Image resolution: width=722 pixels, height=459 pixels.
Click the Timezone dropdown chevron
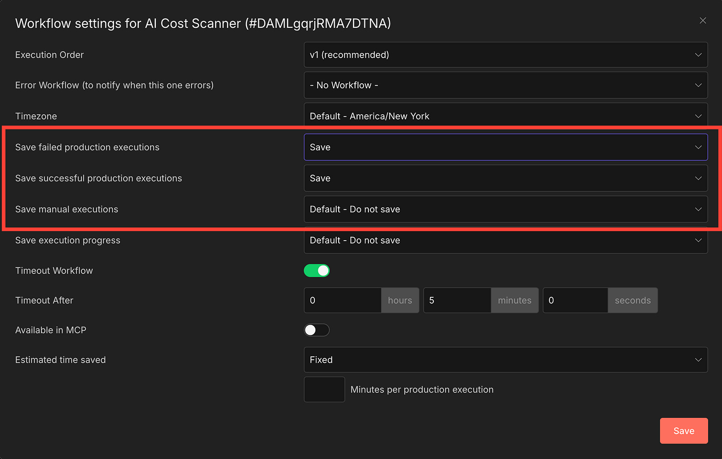pyautogui.click(x=698, y=116)
